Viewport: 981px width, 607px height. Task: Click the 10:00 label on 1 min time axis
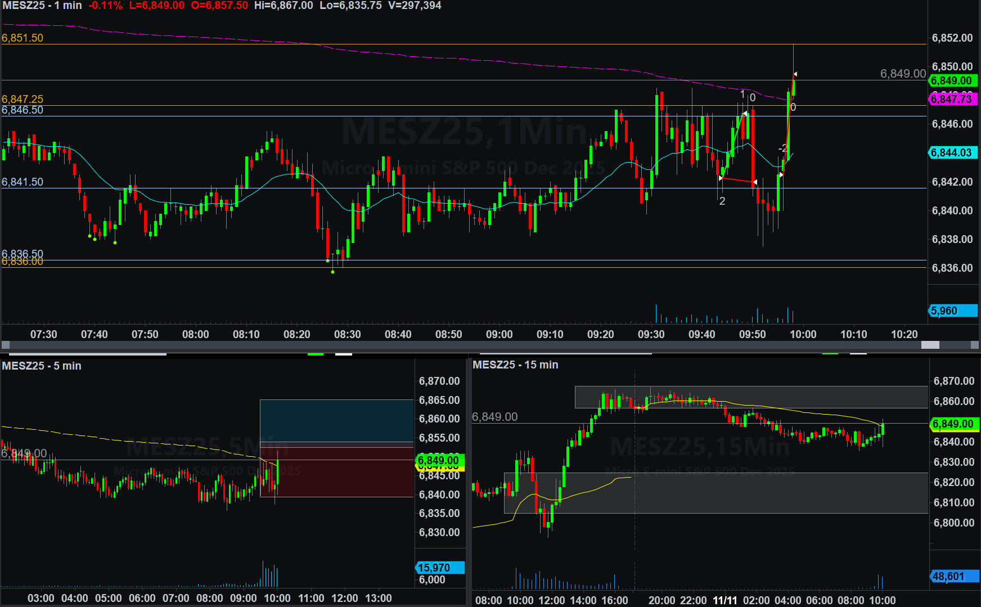(803, 334)
